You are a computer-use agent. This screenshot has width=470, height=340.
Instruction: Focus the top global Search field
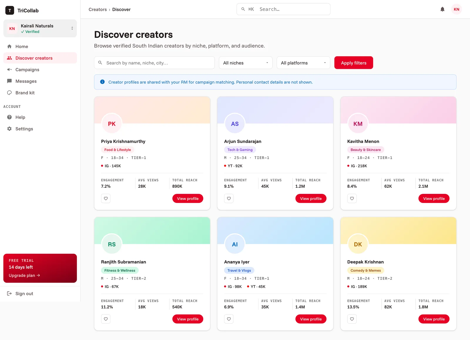tap(283, 9)
